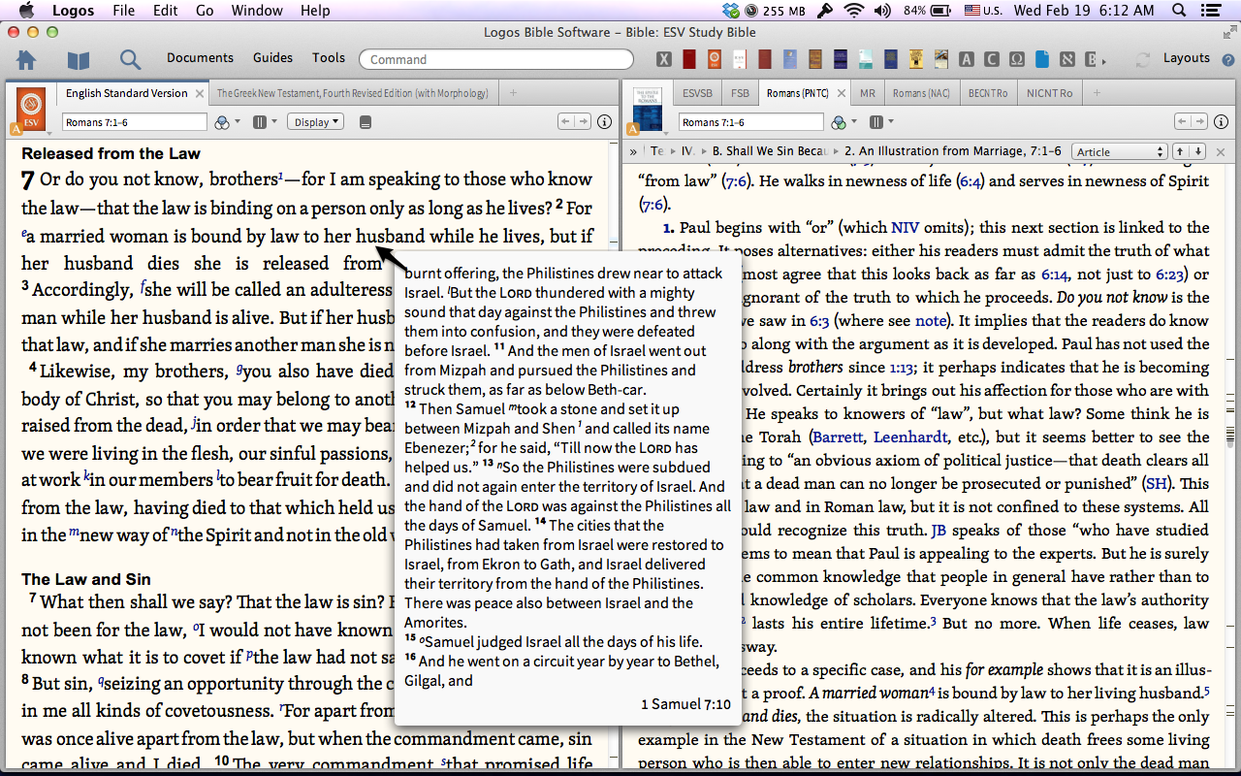Open the Wi-Fi status menu
Screen dimensions: 1241x776
point(853,11)
